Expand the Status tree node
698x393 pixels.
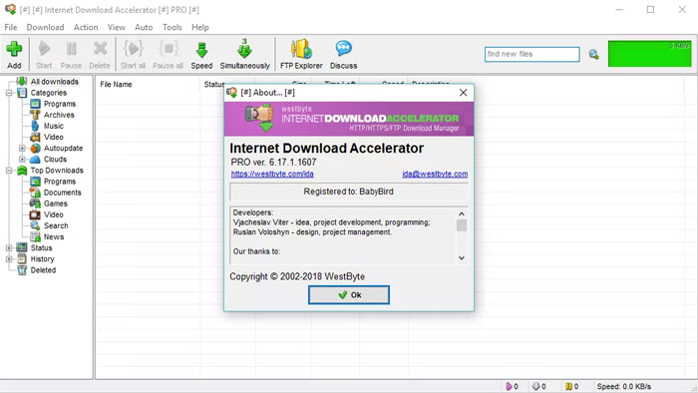point(9,248)
